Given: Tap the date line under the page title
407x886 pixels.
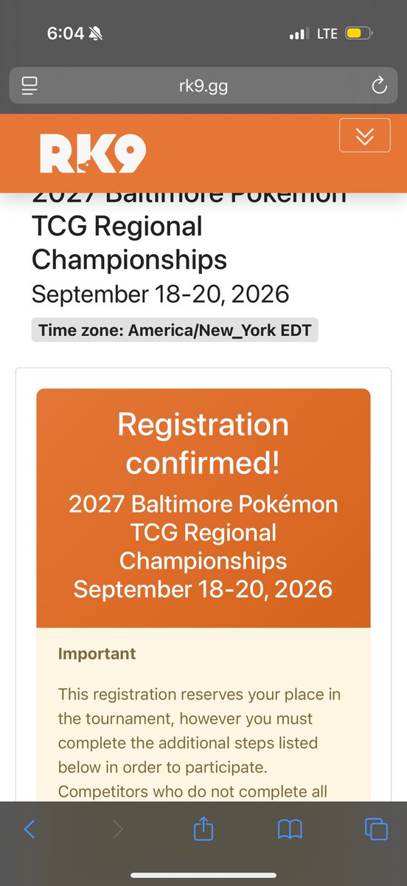Looking at the screenshot, I should [x=160, y=294].
